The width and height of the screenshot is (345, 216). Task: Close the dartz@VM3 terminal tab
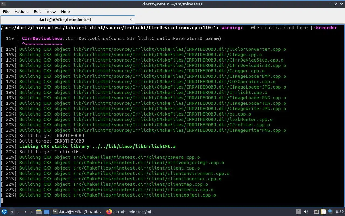click(x=131, y=19)
